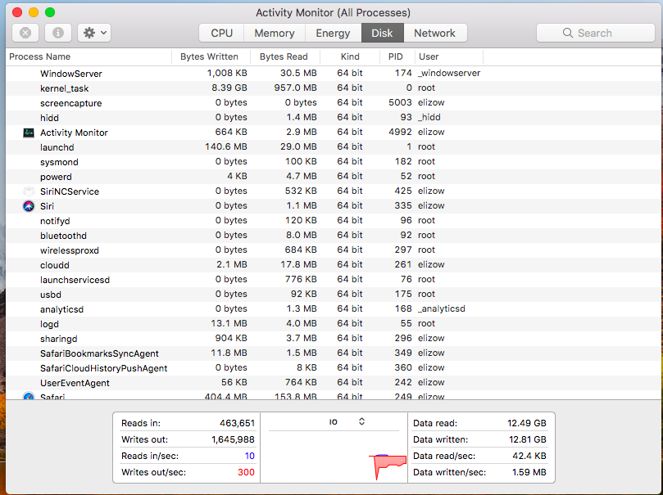Select the powerd process row
The width and height of the screenshot is (663, 495).
(x=334, y=177)
